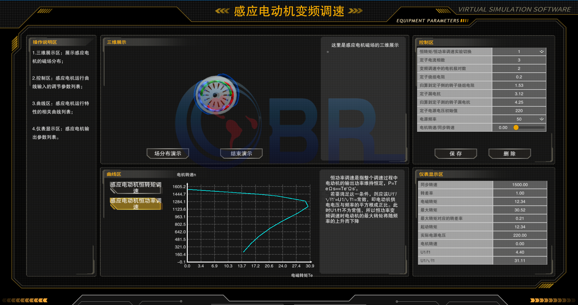
Task: Click the speed-torque curve peak point
Action: click(x=308, y=206)
